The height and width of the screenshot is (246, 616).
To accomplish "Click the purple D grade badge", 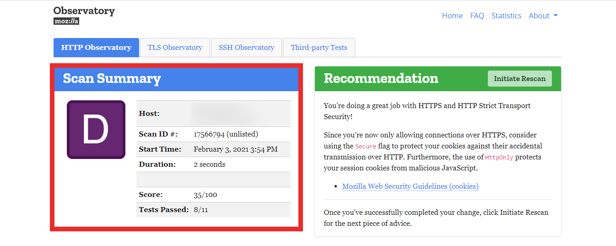I will (96, 130).
